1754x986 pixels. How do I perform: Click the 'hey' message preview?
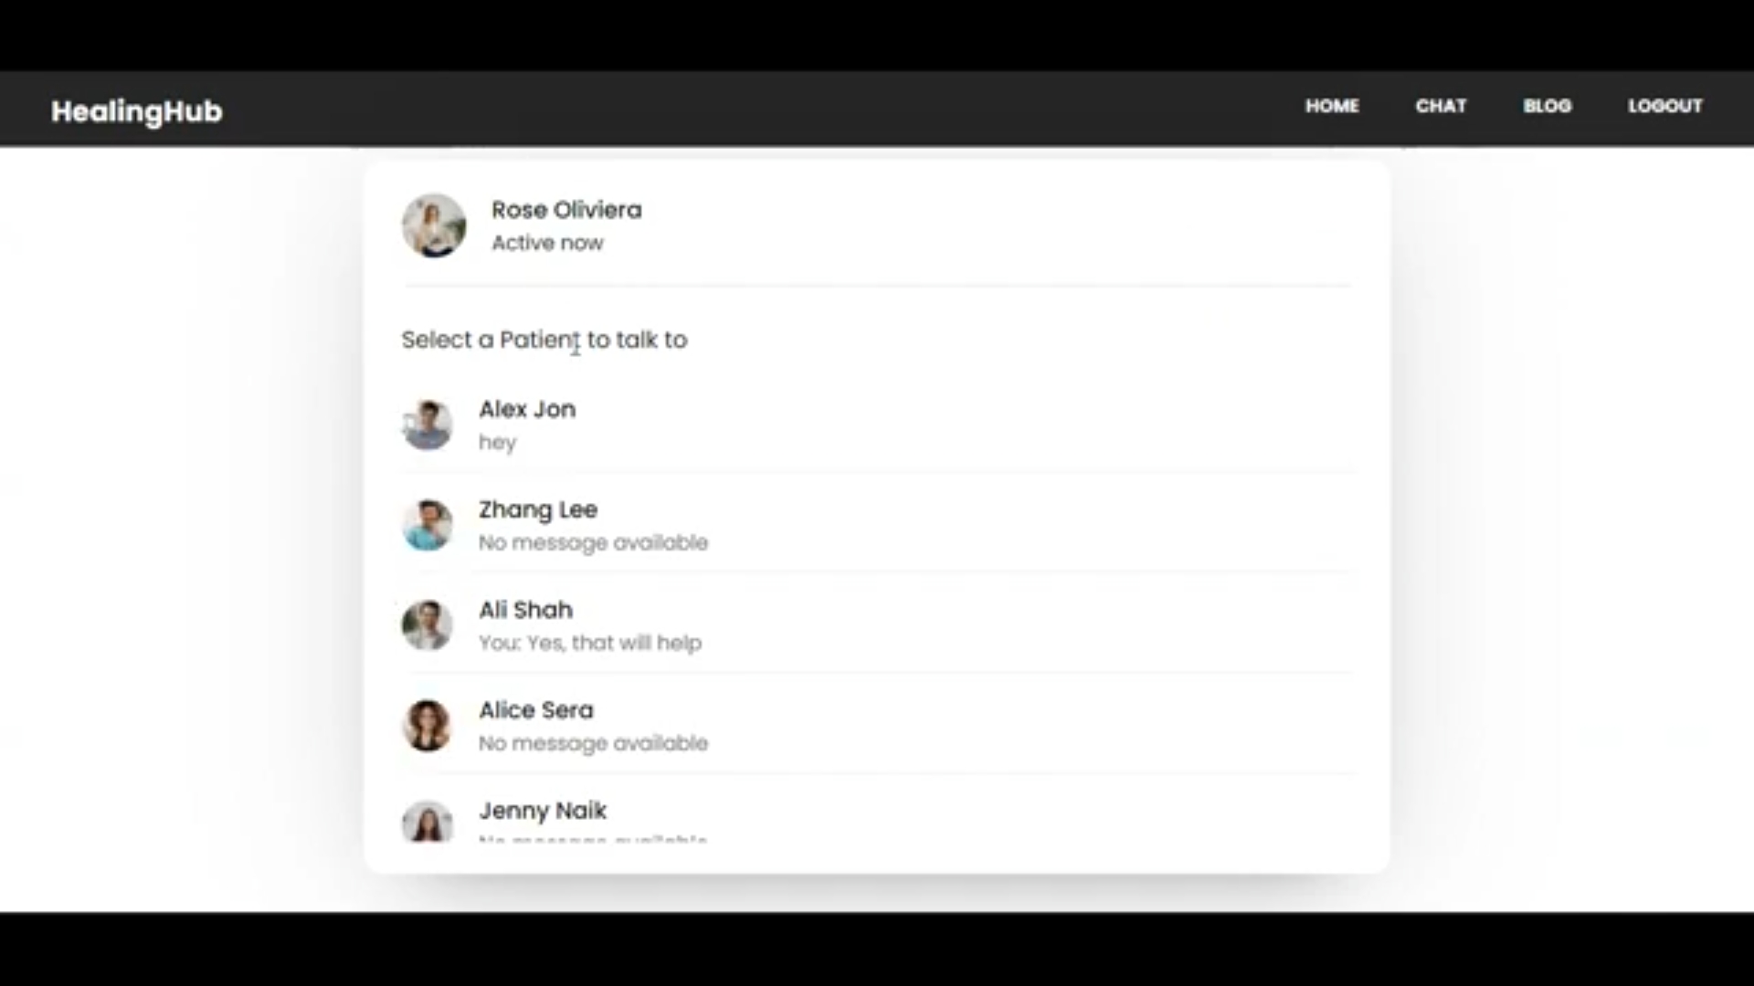[x=498, y=443]
